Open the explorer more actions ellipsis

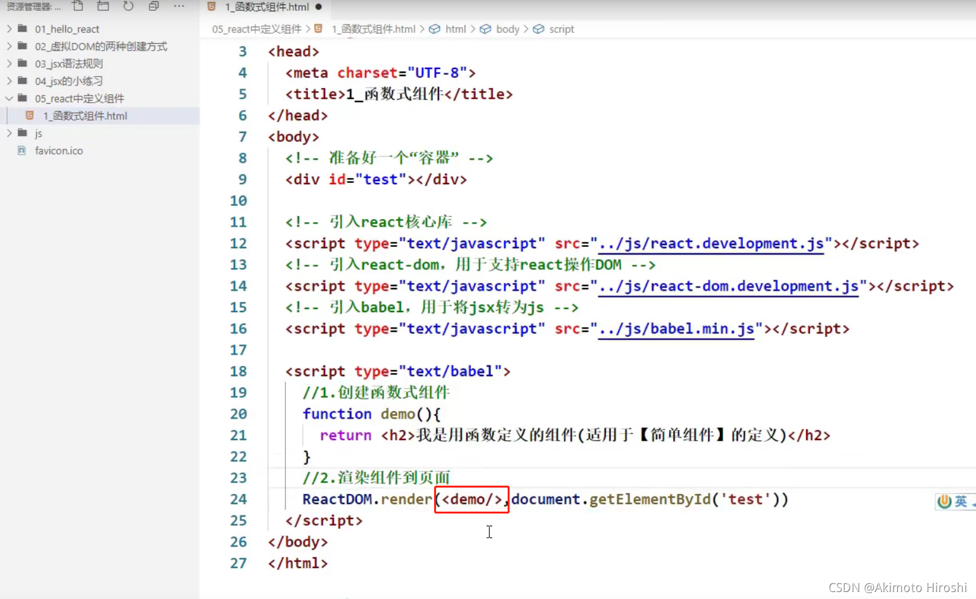pos(179,6)
